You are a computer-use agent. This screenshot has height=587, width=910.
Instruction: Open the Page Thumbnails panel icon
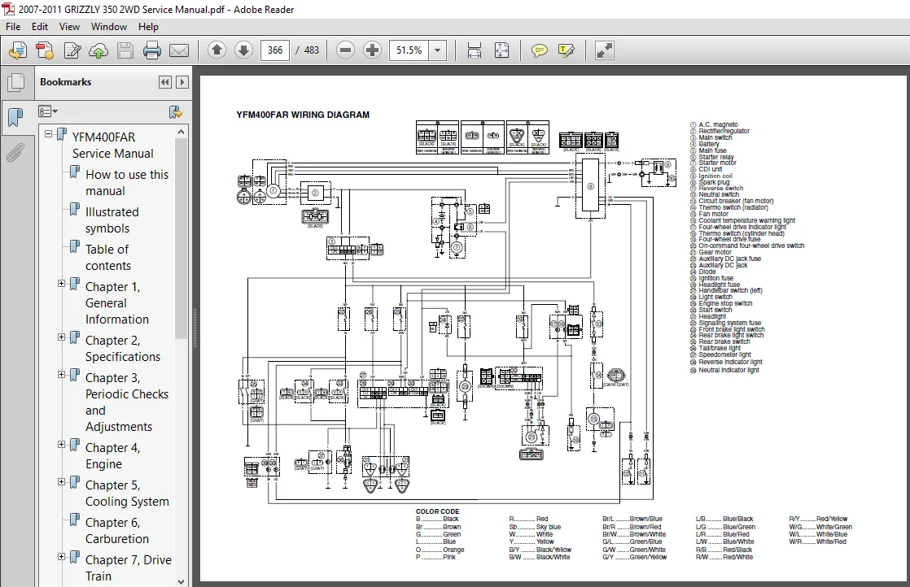[x=16, y=82]
